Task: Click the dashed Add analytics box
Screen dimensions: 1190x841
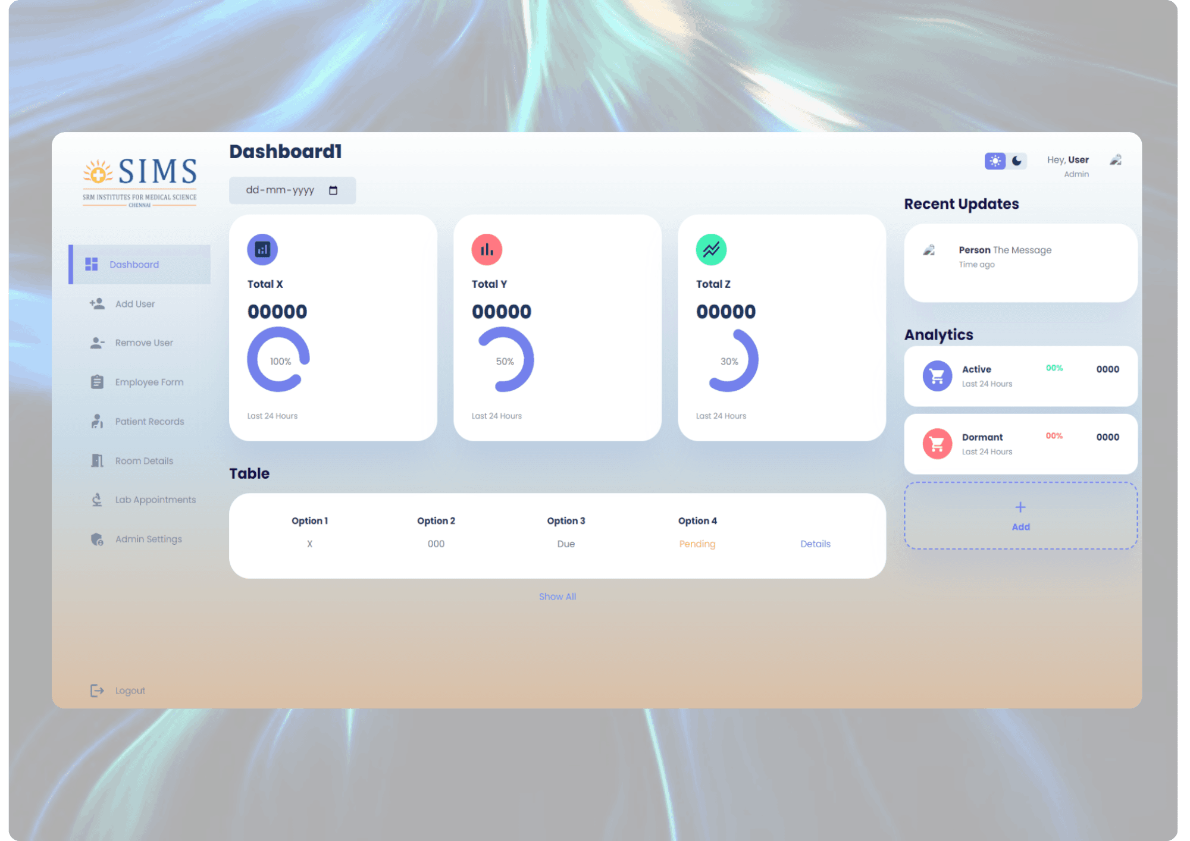Action: pyautogui.click(x=1021, y=516)
